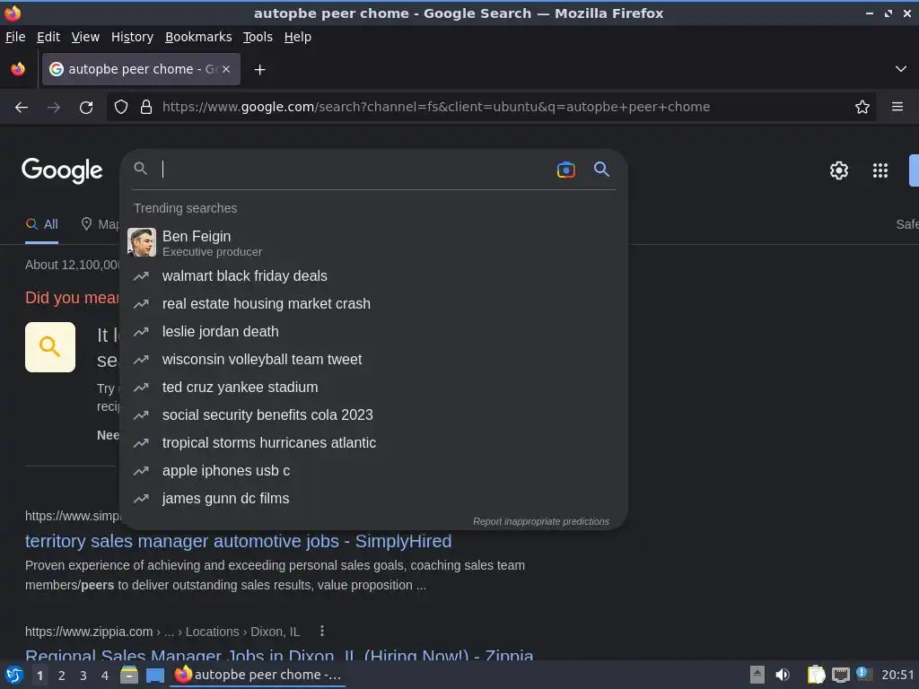Click the forward navigation arrow
The height and width of the screenshot is (689, 919).
click(53, 108)
